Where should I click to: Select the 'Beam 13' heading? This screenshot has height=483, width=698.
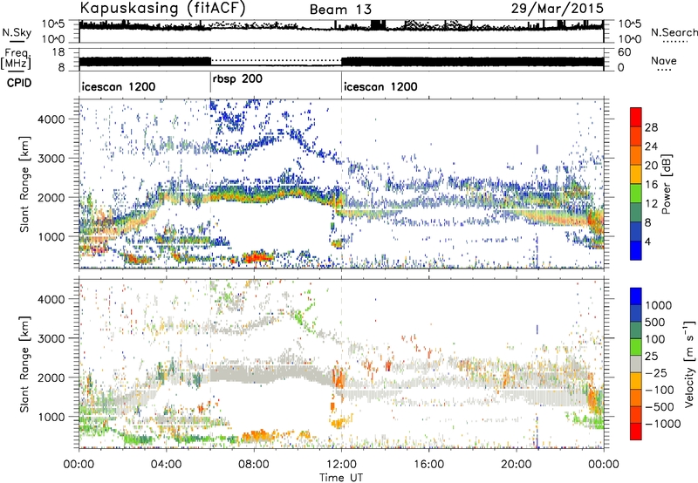(x=340, y=10)
